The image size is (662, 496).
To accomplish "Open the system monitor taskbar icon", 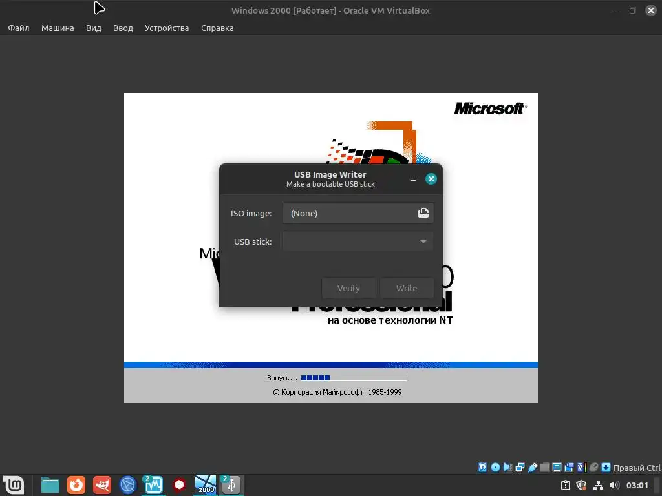I will (x=153, y=484).
